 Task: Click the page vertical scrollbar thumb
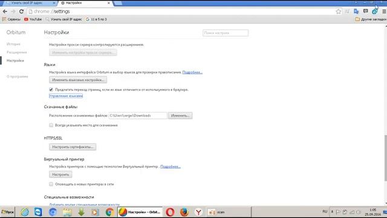click(x=386, y=158)
